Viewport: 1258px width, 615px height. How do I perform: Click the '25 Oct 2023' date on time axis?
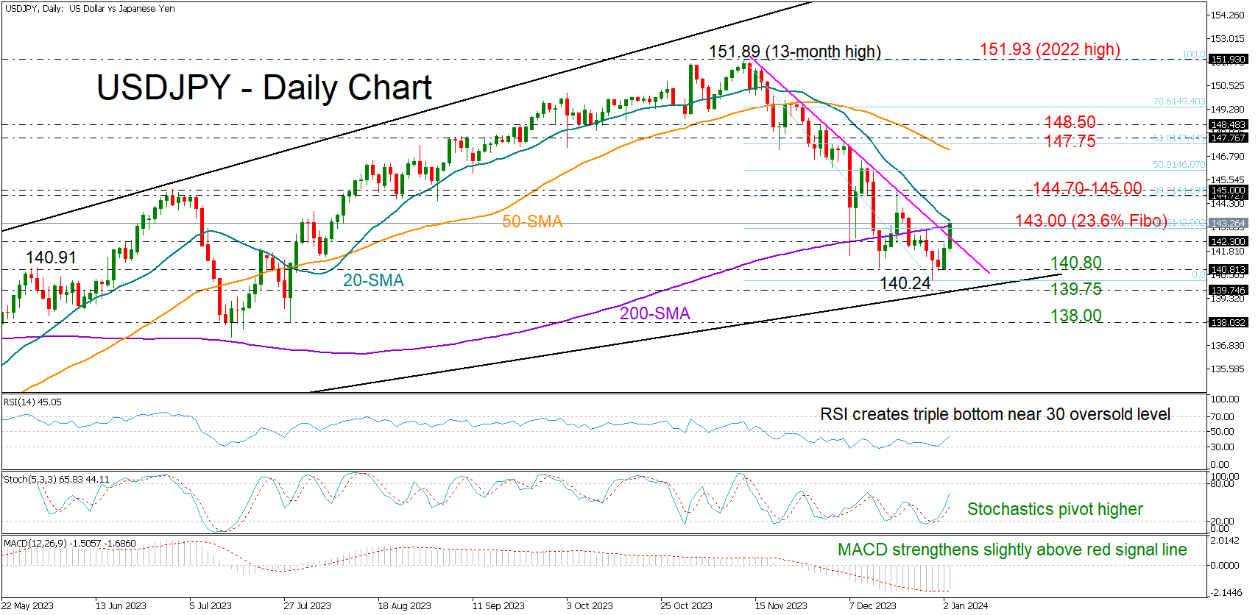687,606
